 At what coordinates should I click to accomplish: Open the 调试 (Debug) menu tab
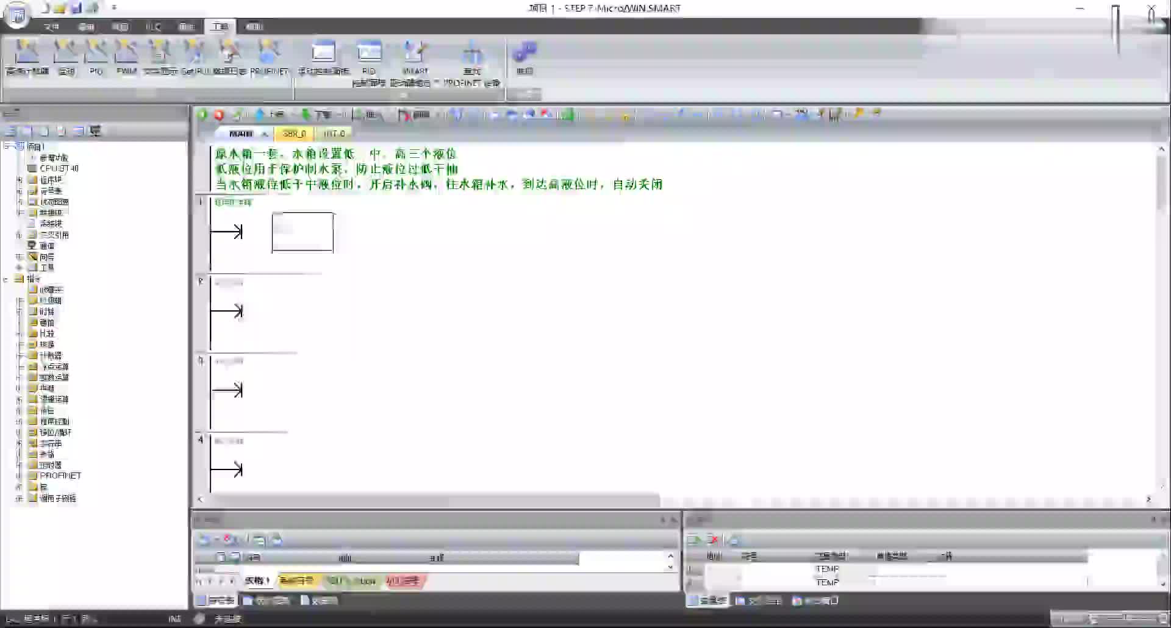tap(187, 27)
